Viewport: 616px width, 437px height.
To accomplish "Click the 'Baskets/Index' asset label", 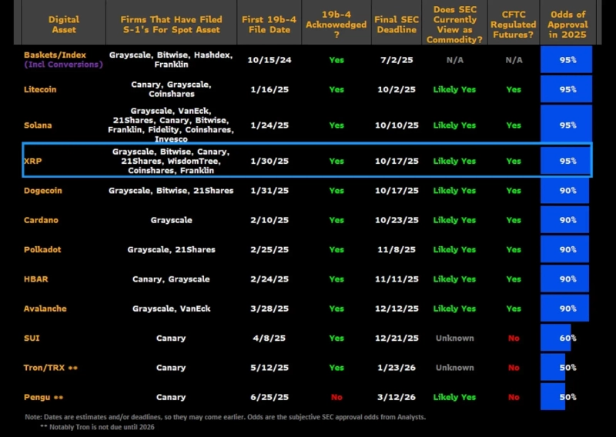I will (x=55, y=55).
